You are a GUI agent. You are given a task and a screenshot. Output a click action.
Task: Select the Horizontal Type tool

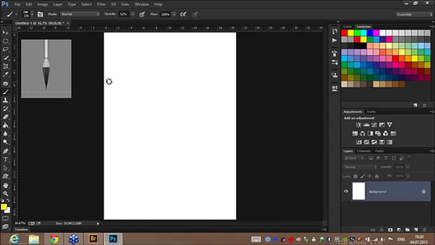(x=5, y=160)
